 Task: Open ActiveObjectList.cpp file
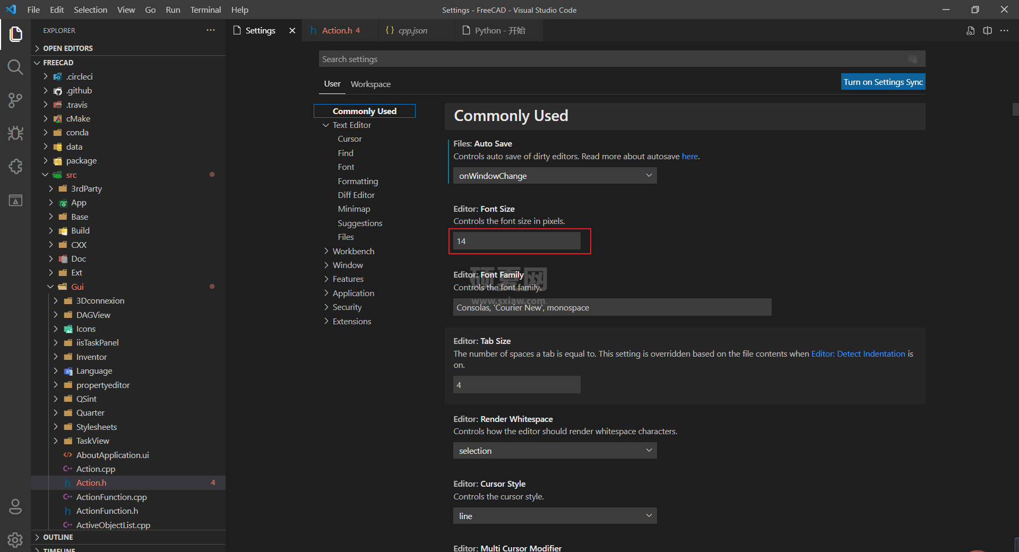113,525
